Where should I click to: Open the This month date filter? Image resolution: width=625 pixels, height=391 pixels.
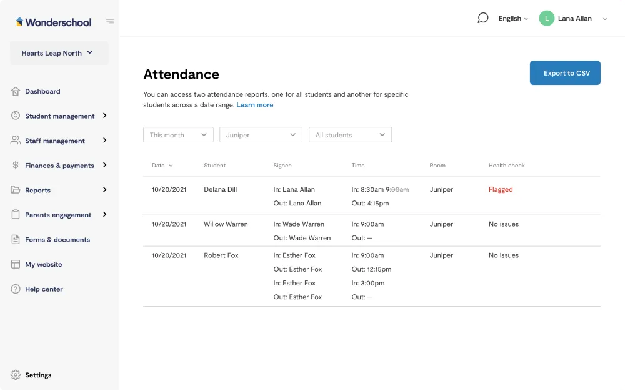pos(178,135)
